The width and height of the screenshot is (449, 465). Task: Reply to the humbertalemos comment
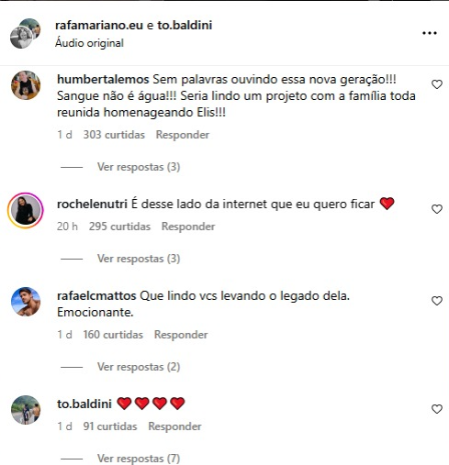click(183, 135)
